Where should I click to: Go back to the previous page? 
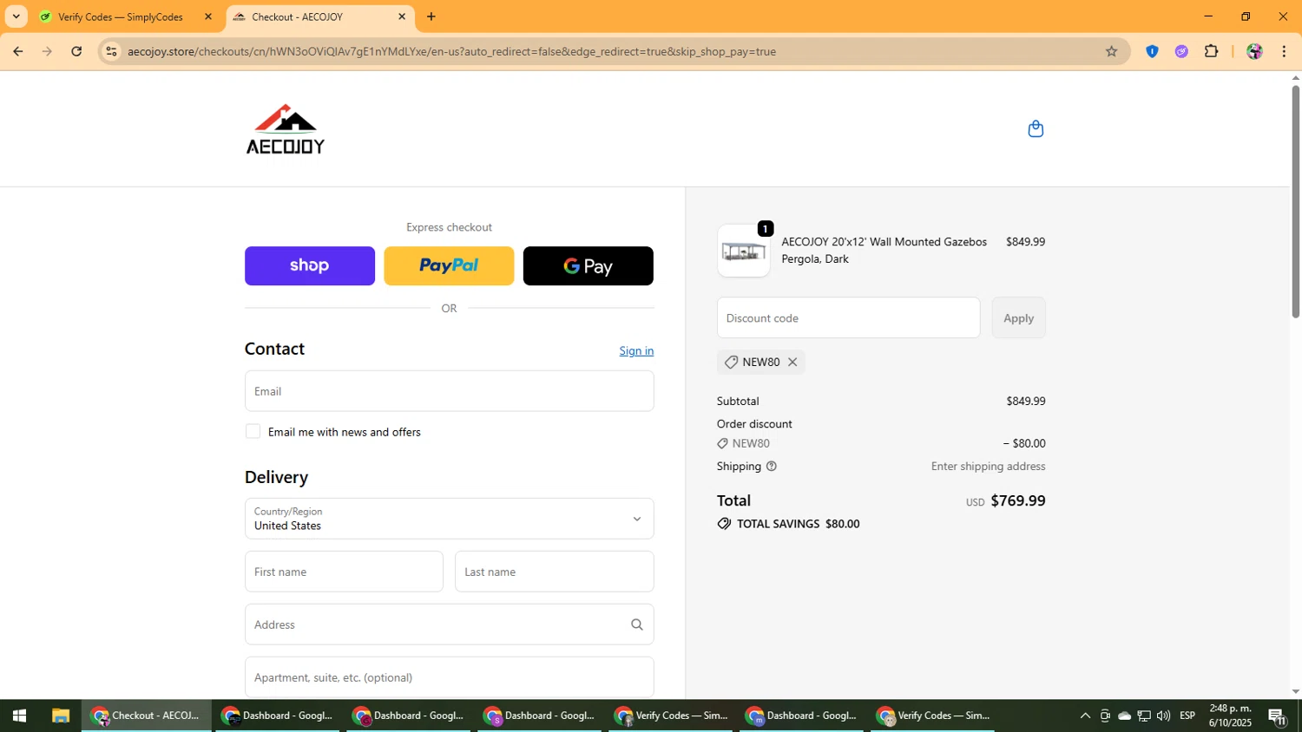click(17, 51)
